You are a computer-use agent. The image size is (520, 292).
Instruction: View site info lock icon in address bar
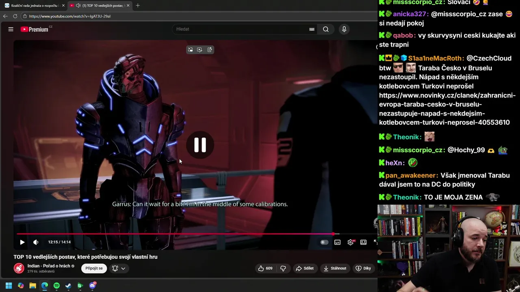[x=25, y=16]
